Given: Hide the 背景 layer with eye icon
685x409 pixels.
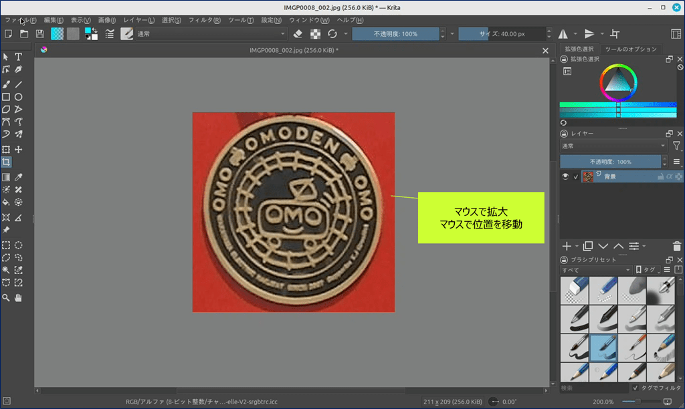Looking at the screenshot, I should point(565,176).
